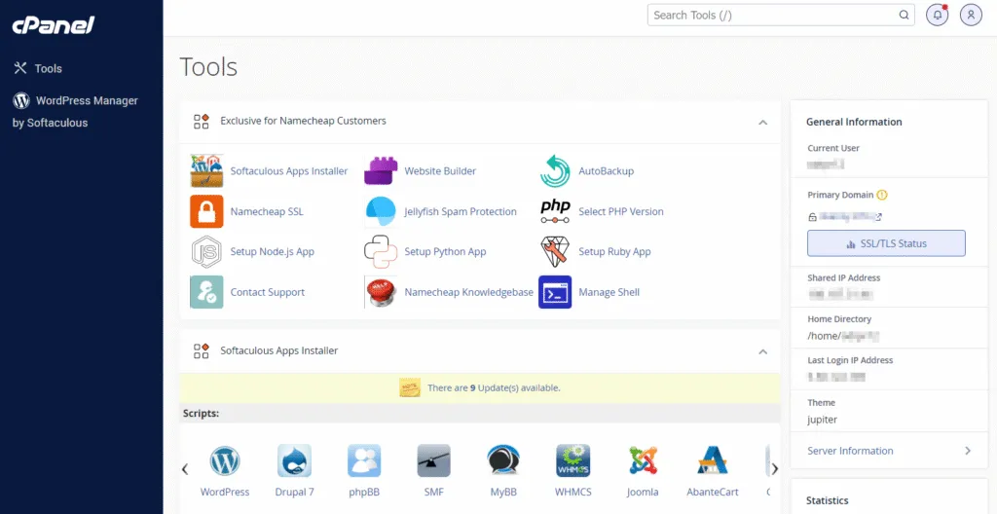Image resolution: width=997 pixels, height=514 pixels.
Task: Click the Namecheap SSL padlock icon
Action: pos(206,211)
